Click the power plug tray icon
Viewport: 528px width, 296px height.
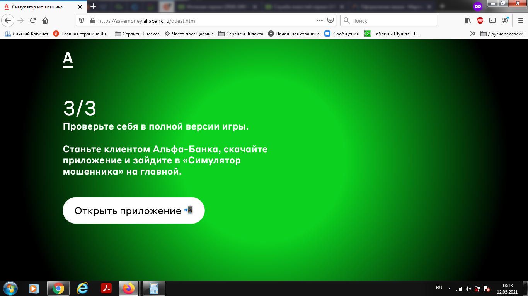coord(478,289)
